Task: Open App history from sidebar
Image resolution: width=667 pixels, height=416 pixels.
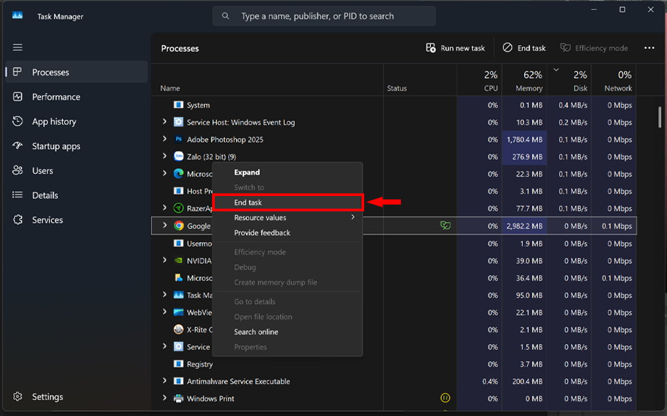Action: 53,121
